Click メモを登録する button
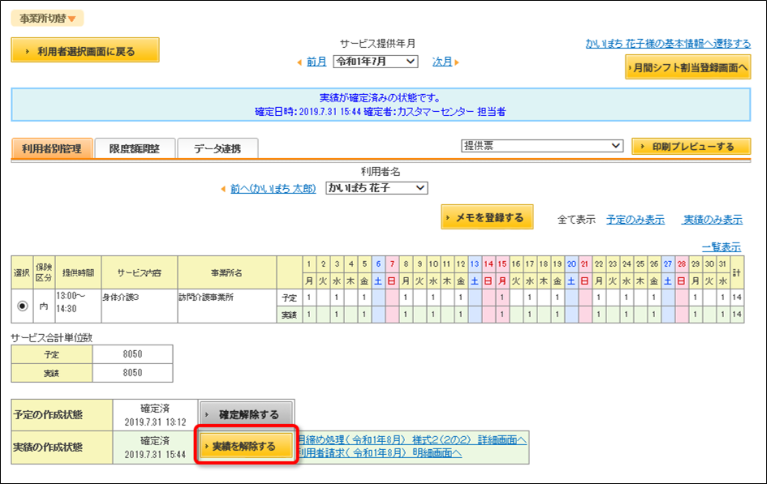The width and height of the screenshot is (767, 484). click(487, 217)
